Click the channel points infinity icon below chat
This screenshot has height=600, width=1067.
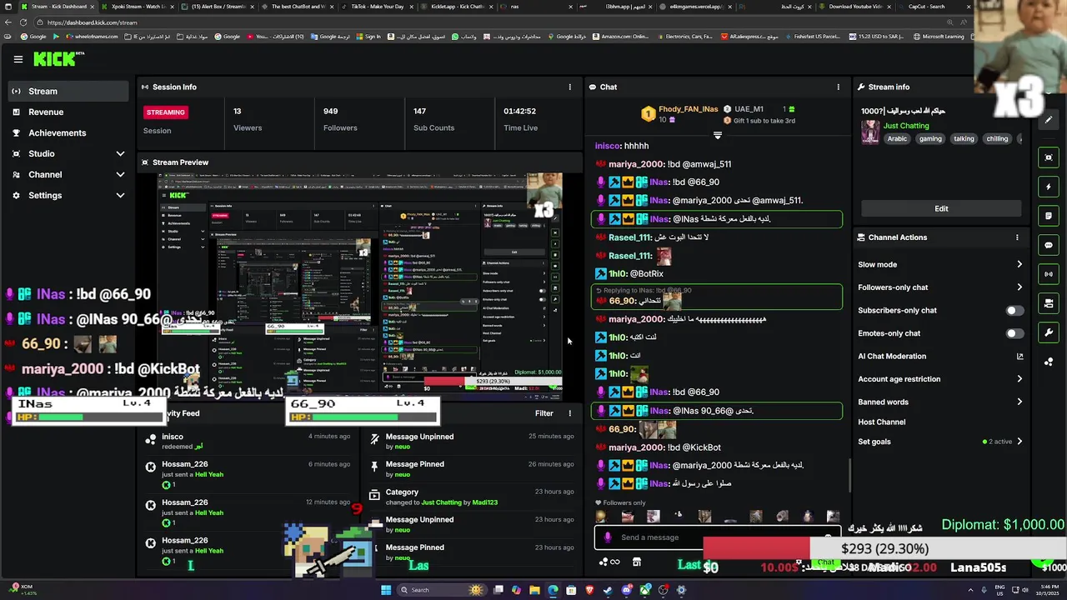(x=609, y=562)
